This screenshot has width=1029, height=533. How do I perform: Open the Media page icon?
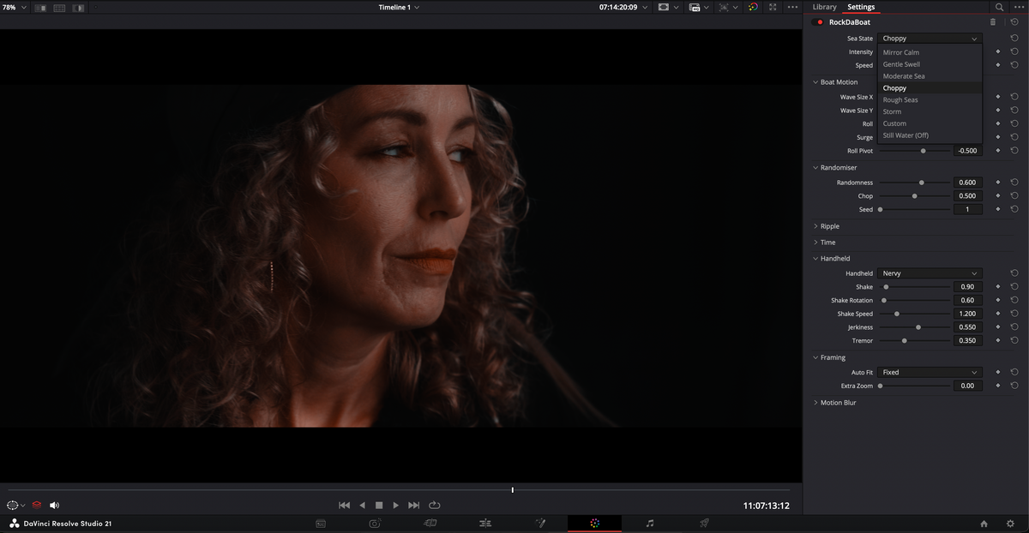[x=320, y=523]
